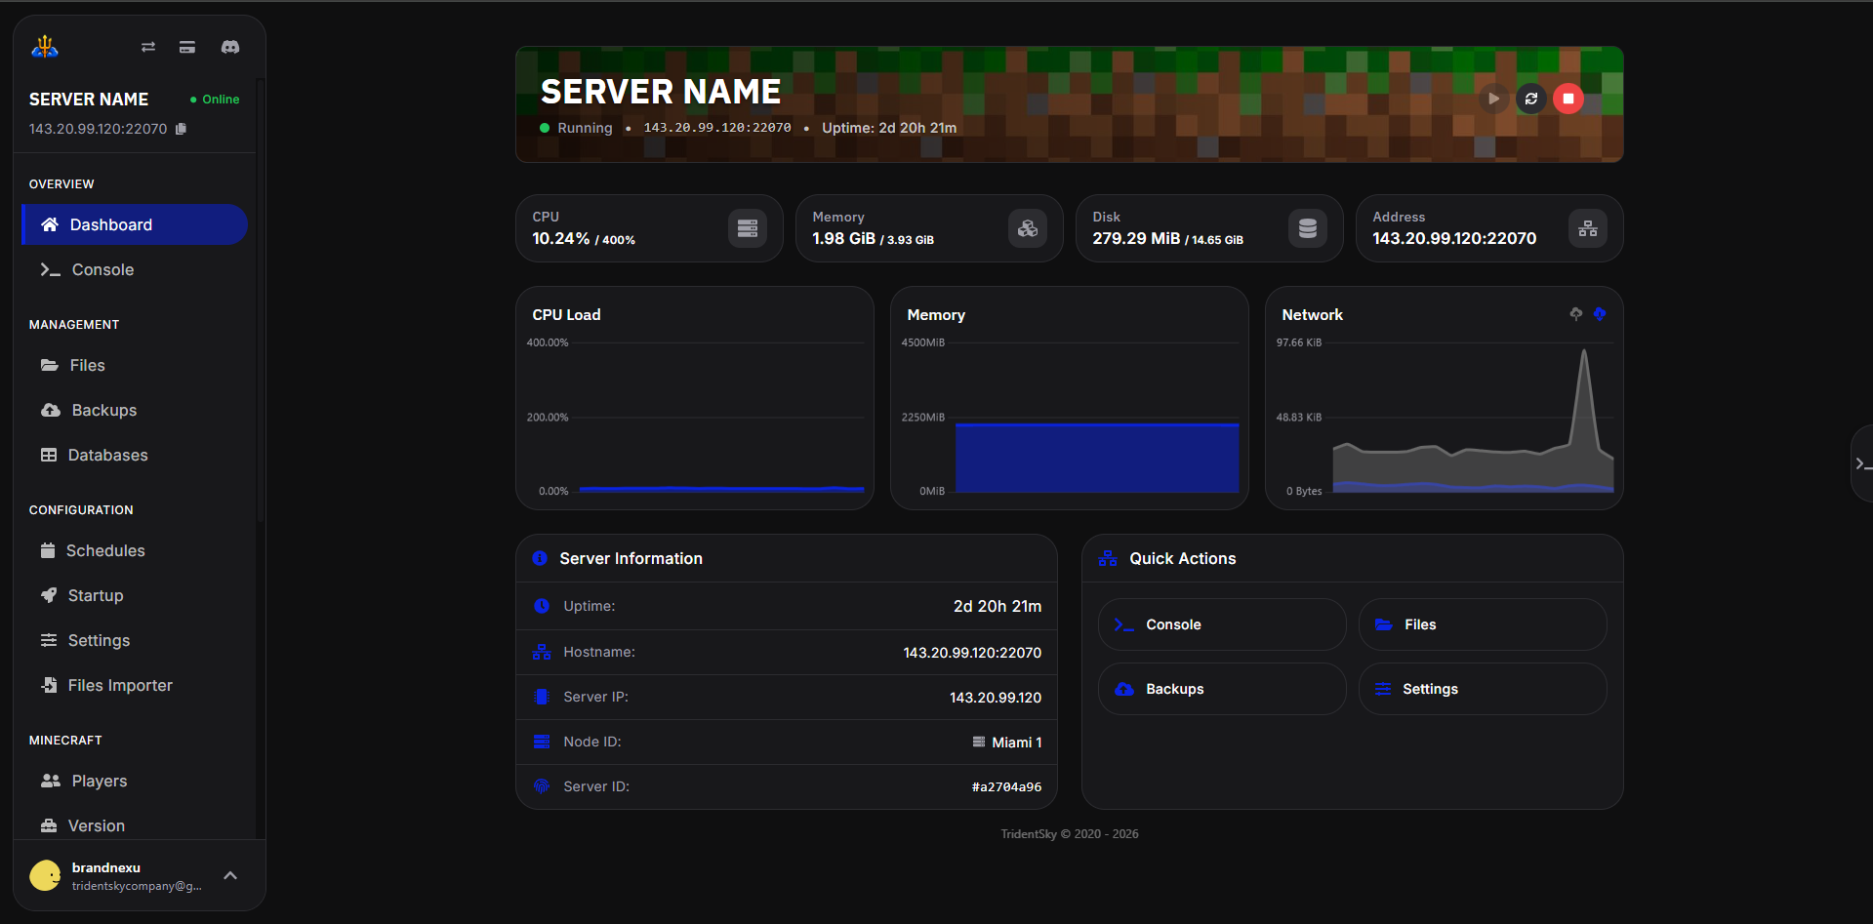Stop the server using the red stop button
This screenshot has width=1873, height=924.
pos(1568,99)
